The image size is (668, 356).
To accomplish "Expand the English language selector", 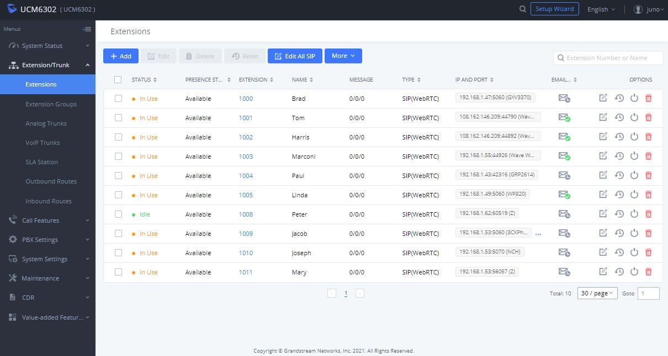I will [x=601, y=9].
